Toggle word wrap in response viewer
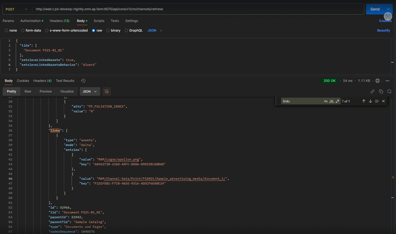Viewport: 396px width, 234px height. [106, 91]
